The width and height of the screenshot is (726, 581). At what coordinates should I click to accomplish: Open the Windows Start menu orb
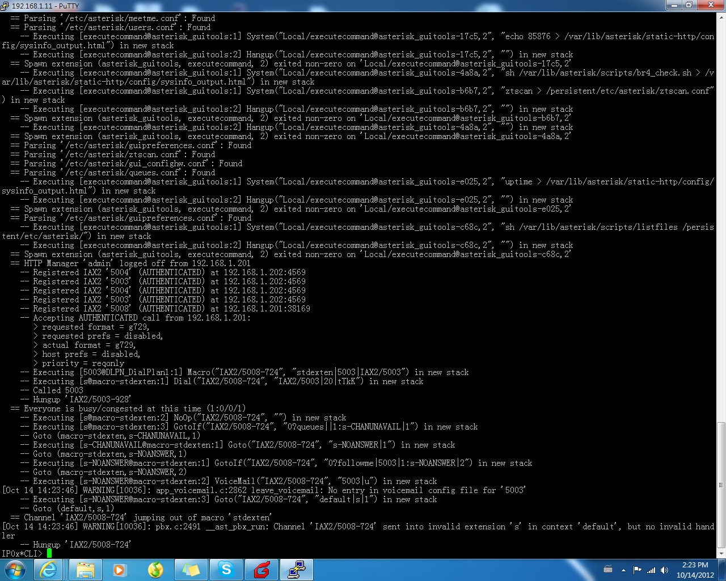coord(15,570)
